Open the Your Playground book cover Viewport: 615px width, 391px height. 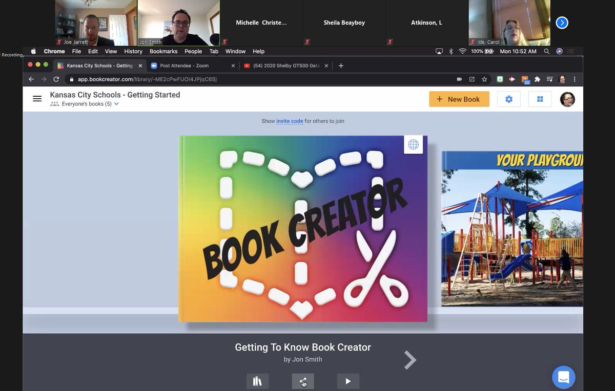click(512, 229)
